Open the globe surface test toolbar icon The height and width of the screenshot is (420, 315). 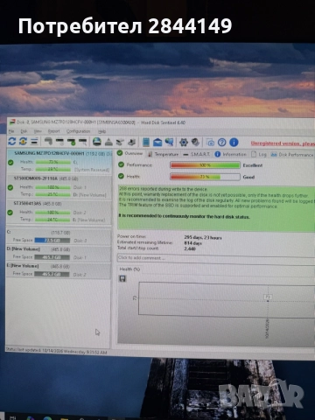point(97,142)
